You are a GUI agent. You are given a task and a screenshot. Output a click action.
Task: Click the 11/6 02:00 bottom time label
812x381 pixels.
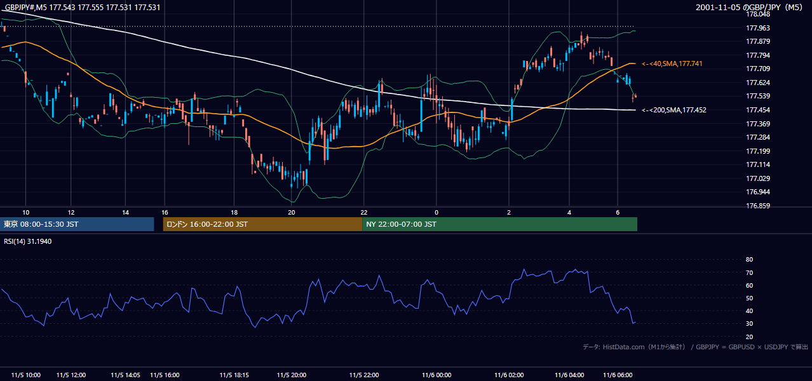[509, 375]
